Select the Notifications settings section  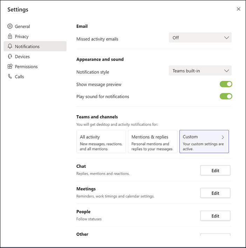(x=35, y=46)
